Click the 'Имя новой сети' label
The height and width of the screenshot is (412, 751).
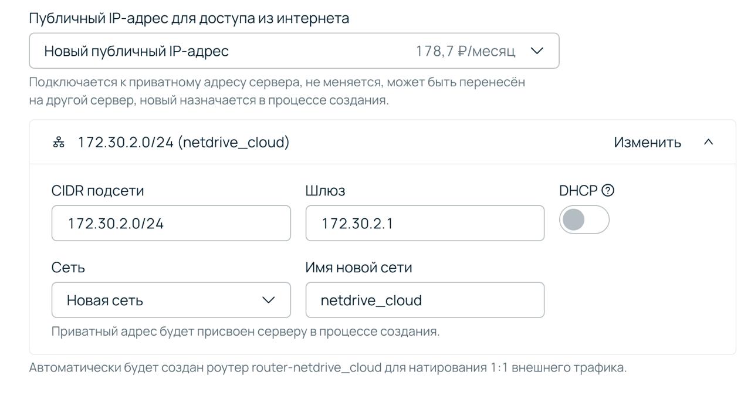point(358,268)
